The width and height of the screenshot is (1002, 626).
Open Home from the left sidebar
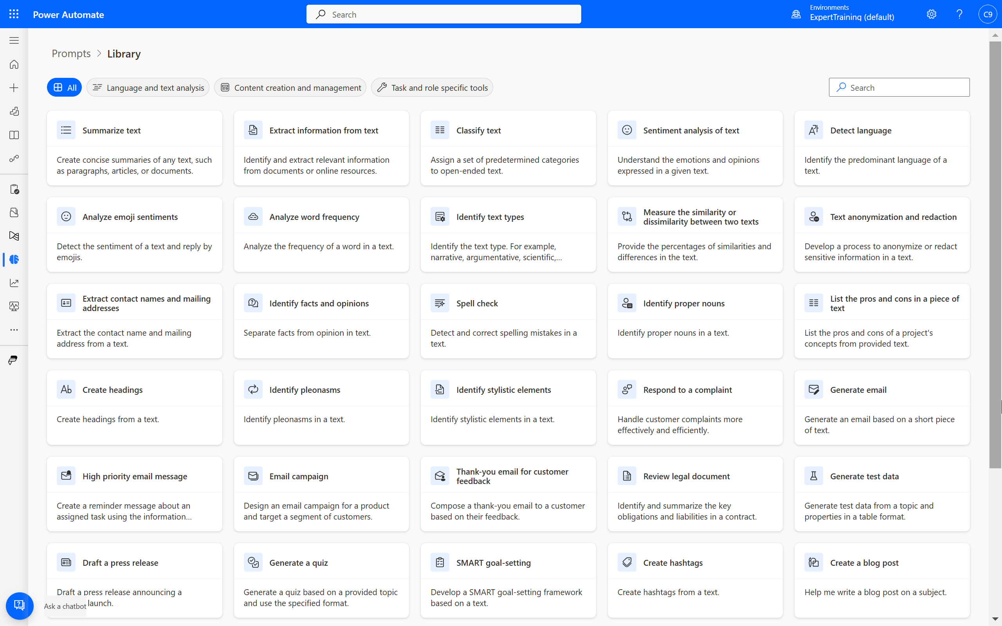[14, 65]
